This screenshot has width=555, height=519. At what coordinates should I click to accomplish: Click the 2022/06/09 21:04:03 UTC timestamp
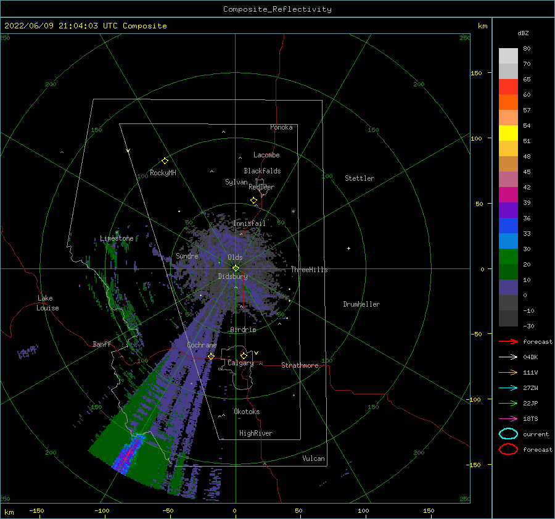[61, 26]
